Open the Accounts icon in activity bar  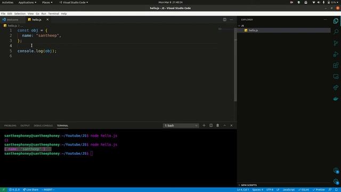click(x=336, y=171)
